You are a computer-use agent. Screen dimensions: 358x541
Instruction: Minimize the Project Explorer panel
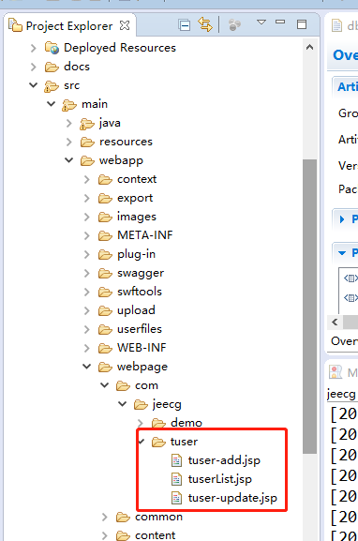(x=280, y=23)
